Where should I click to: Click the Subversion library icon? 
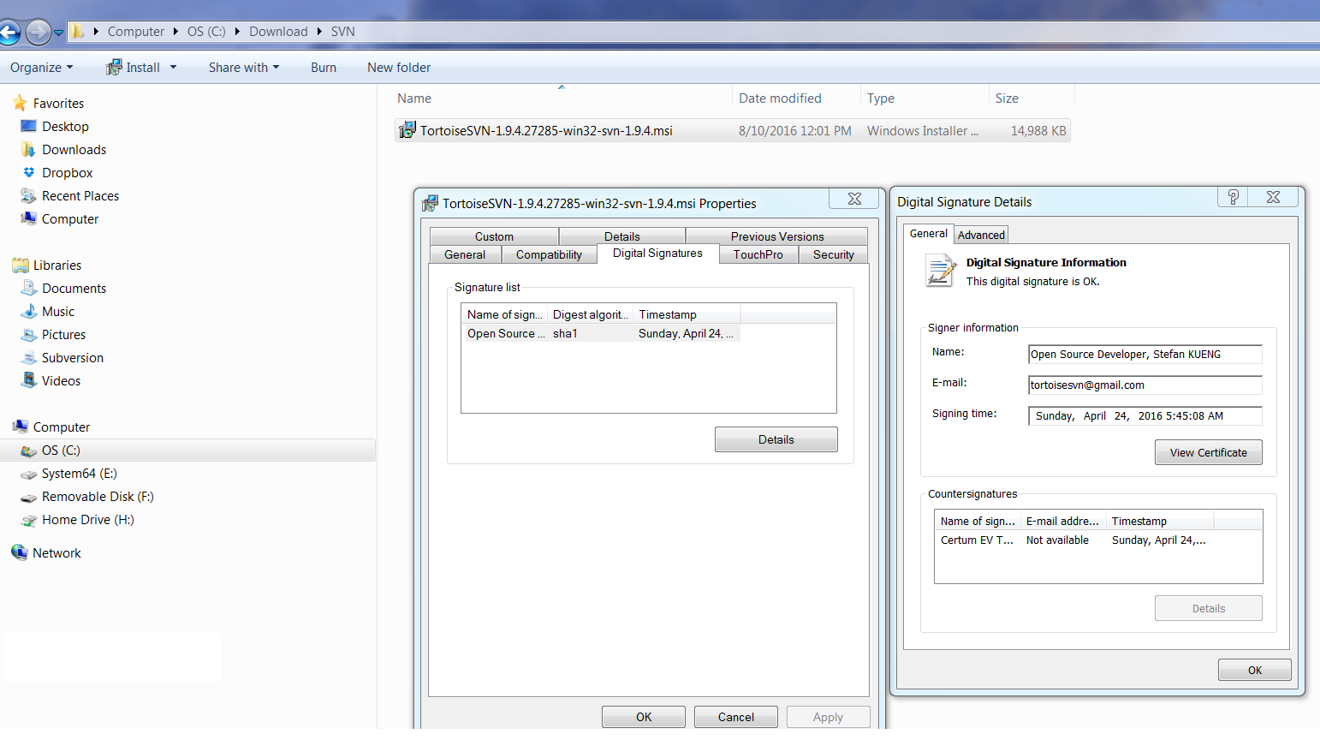point(28,357)
